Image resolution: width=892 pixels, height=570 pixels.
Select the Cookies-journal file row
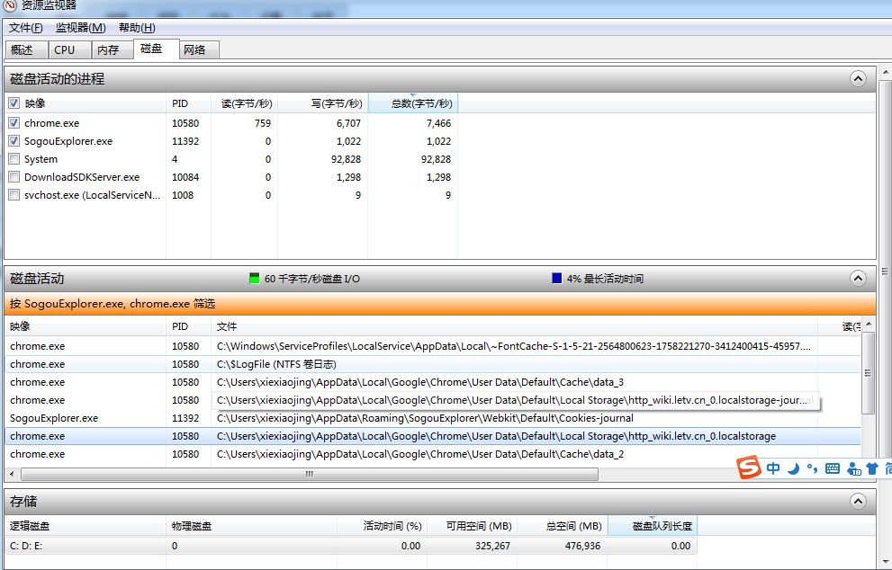tap(433, 418)
